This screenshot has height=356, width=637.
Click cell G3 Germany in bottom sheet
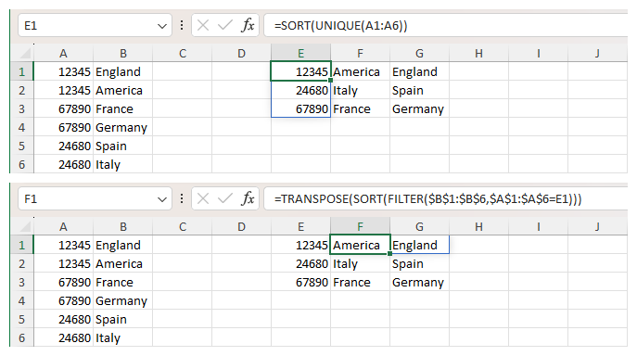[420, 282]
